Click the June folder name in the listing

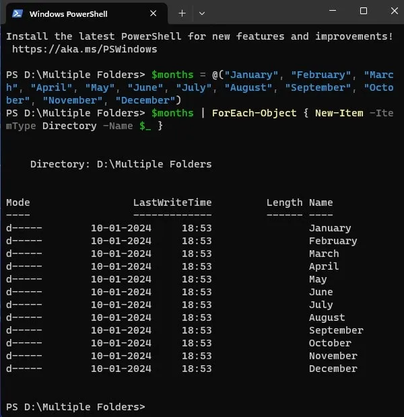[321, 292]
